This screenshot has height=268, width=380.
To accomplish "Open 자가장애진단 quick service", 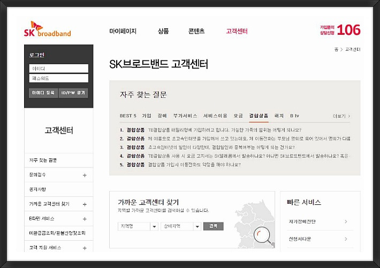I will tap(302, 221).
